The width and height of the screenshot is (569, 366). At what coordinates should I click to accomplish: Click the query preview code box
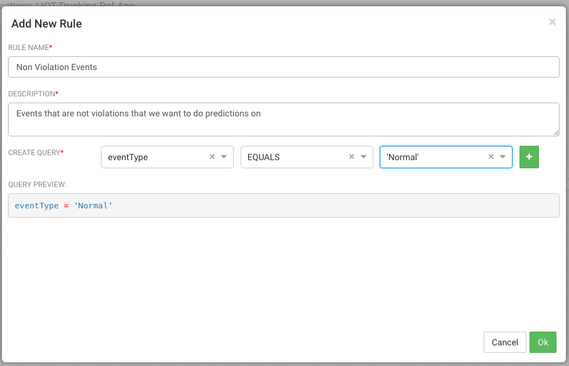pyautogui.click(x=283, y=205)
